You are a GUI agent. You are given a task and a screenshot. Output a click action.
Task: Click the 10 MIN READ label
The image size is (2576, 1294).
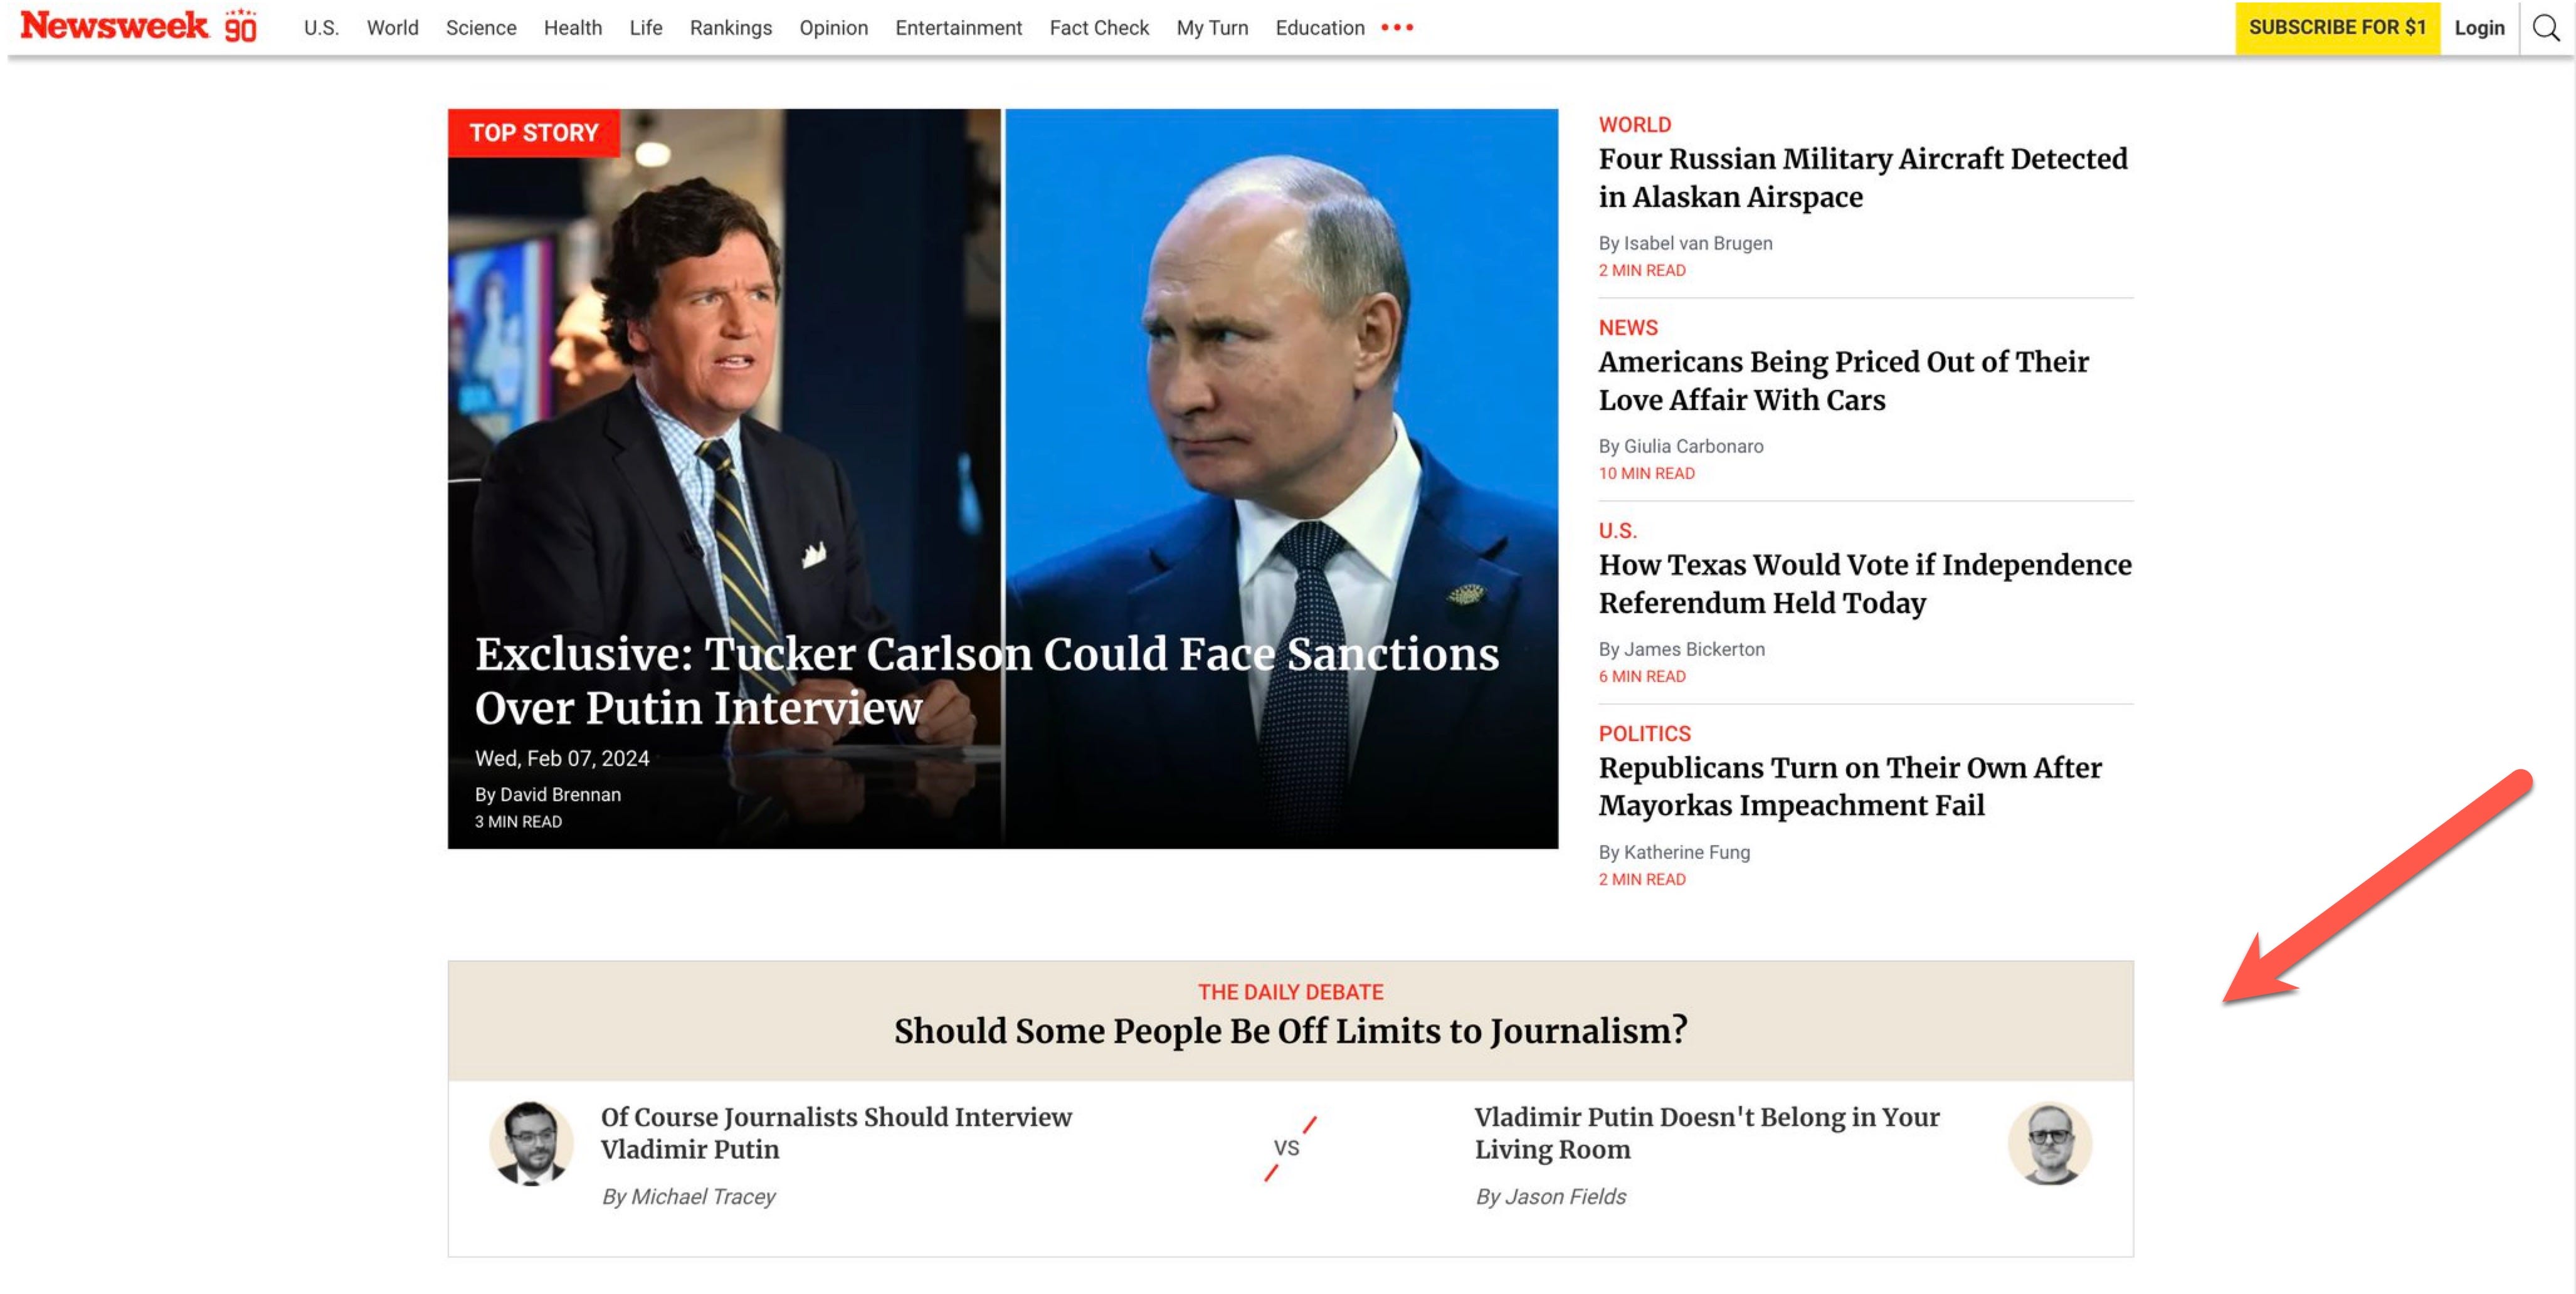[x=1646, y=473]
